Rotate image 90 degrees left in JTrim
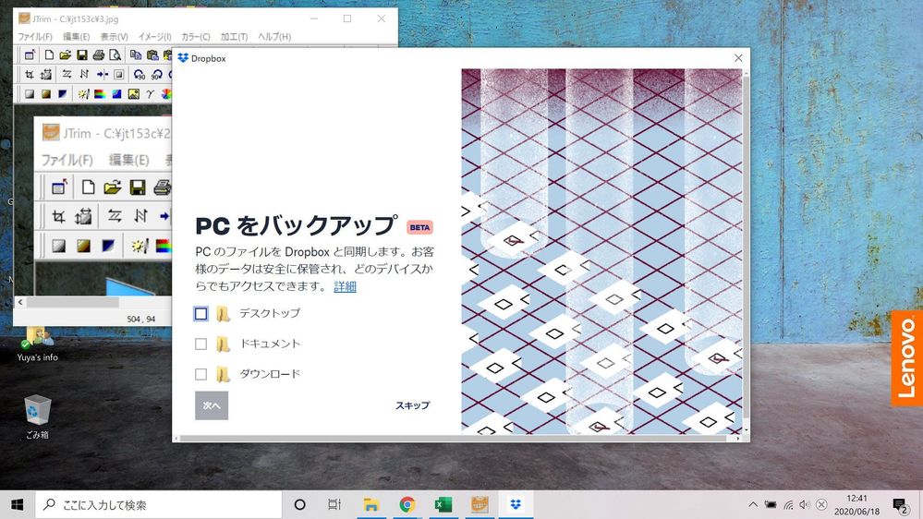Viewport: 923px width, 519px height. click(139, 74)
